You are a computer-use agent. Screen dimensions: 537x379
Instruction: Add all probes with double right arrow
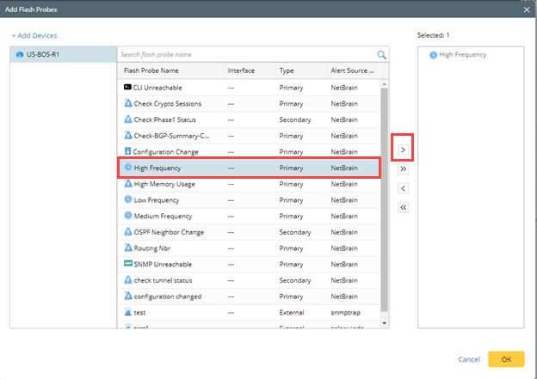click(404, 169)
